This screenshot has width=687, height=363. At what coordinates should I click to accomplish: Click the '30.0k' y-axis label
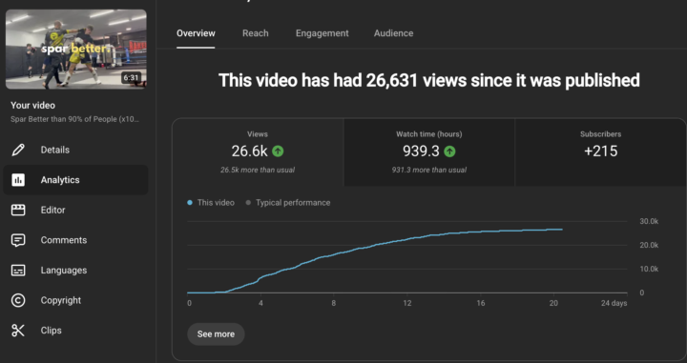coord(649,222)
